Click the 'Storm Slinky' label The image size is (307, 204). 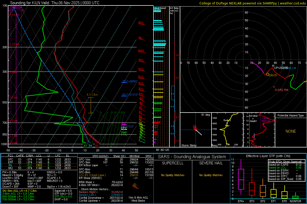189,145
